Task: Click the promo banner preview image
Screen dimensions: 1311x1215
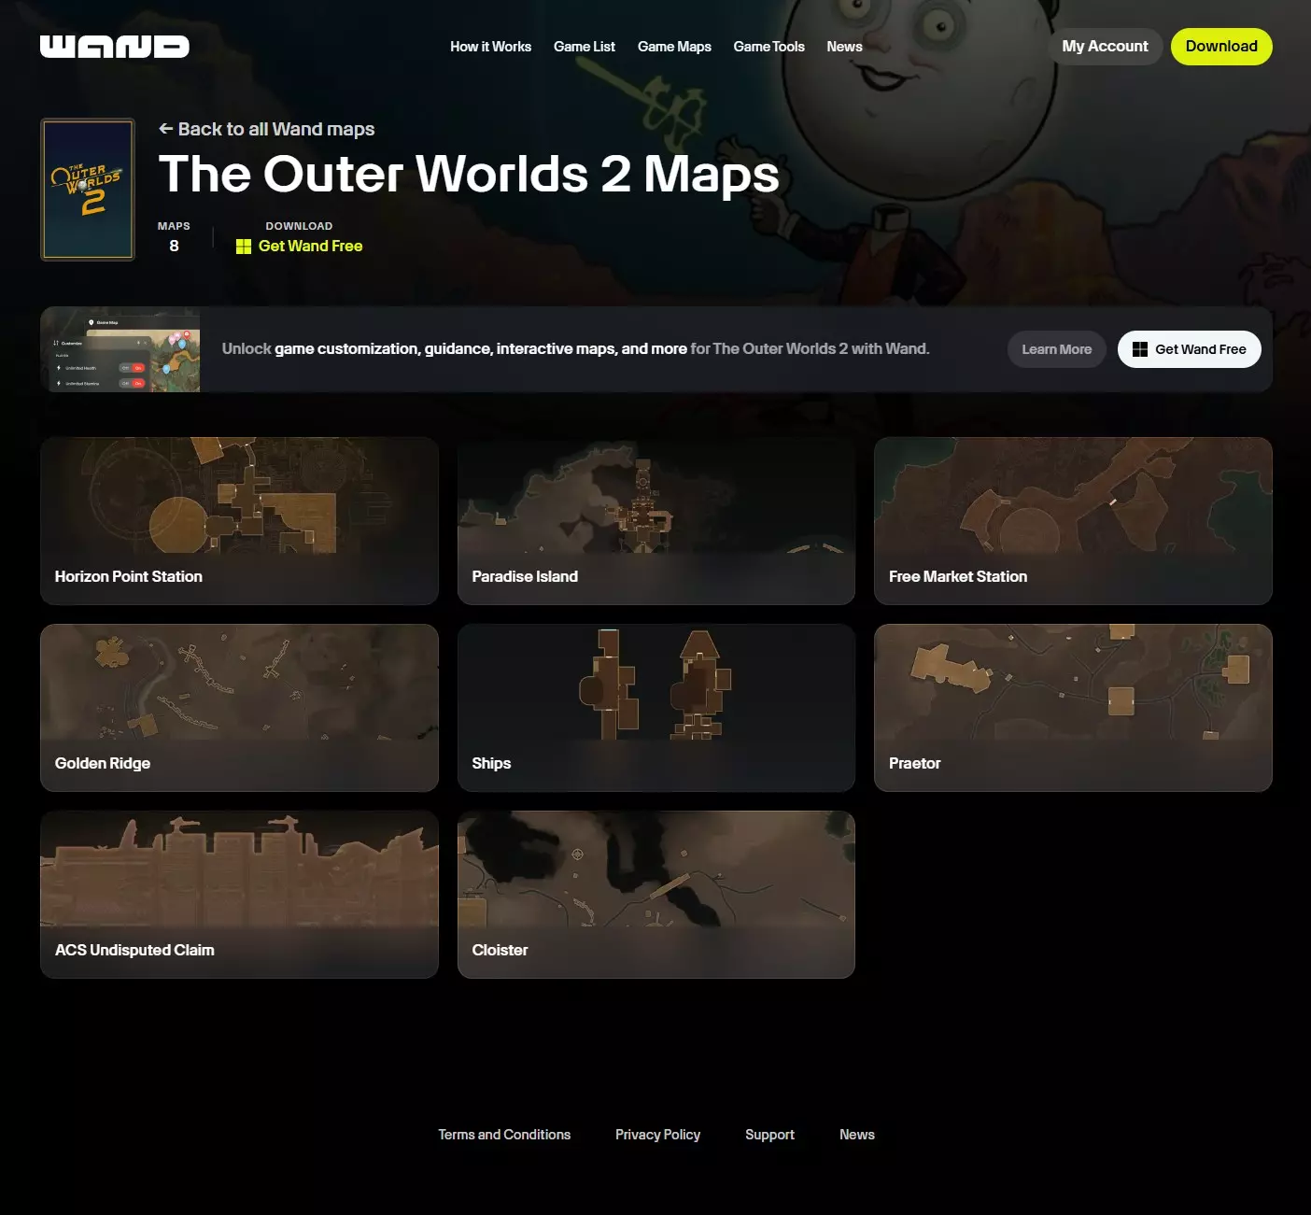Action: tap(120, 349)
